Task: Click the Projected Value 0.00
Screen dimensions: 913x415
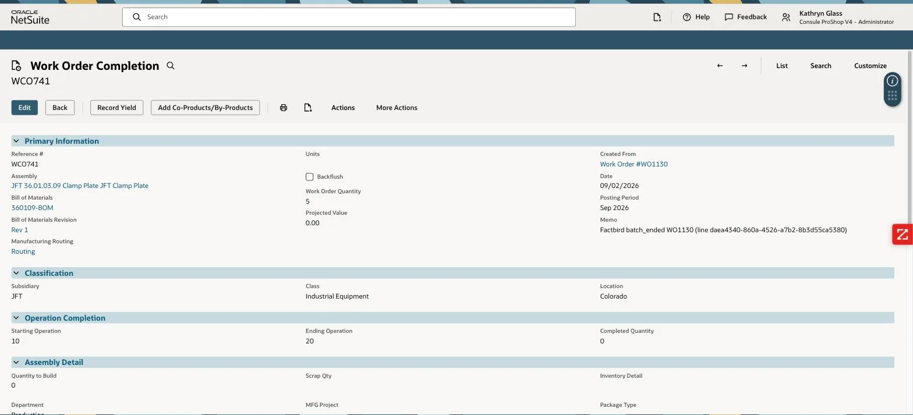Action: (x=313, y=223)
